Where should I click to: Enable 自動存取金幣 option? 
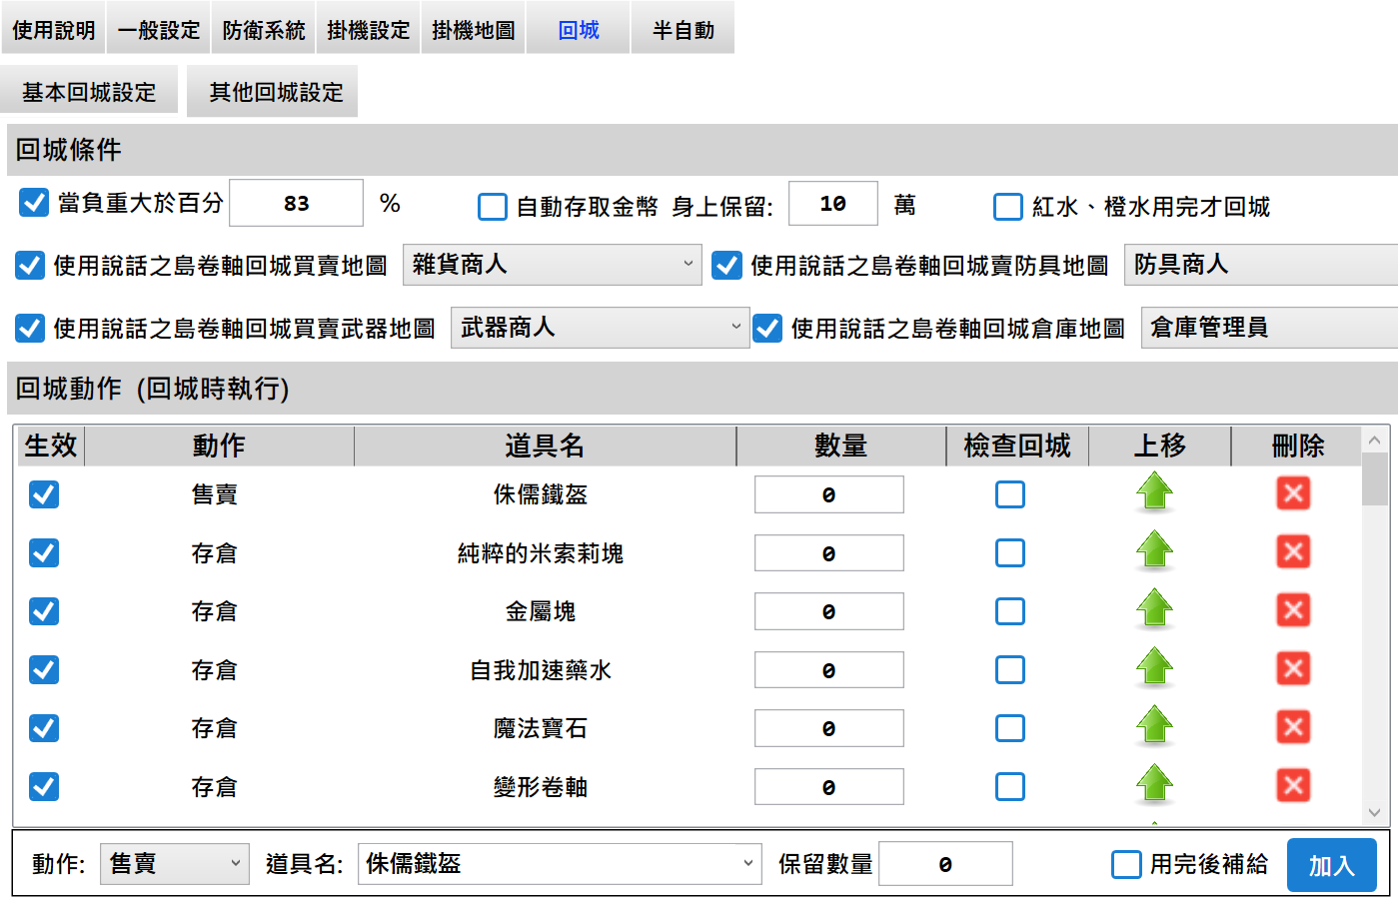click(492, 207)
